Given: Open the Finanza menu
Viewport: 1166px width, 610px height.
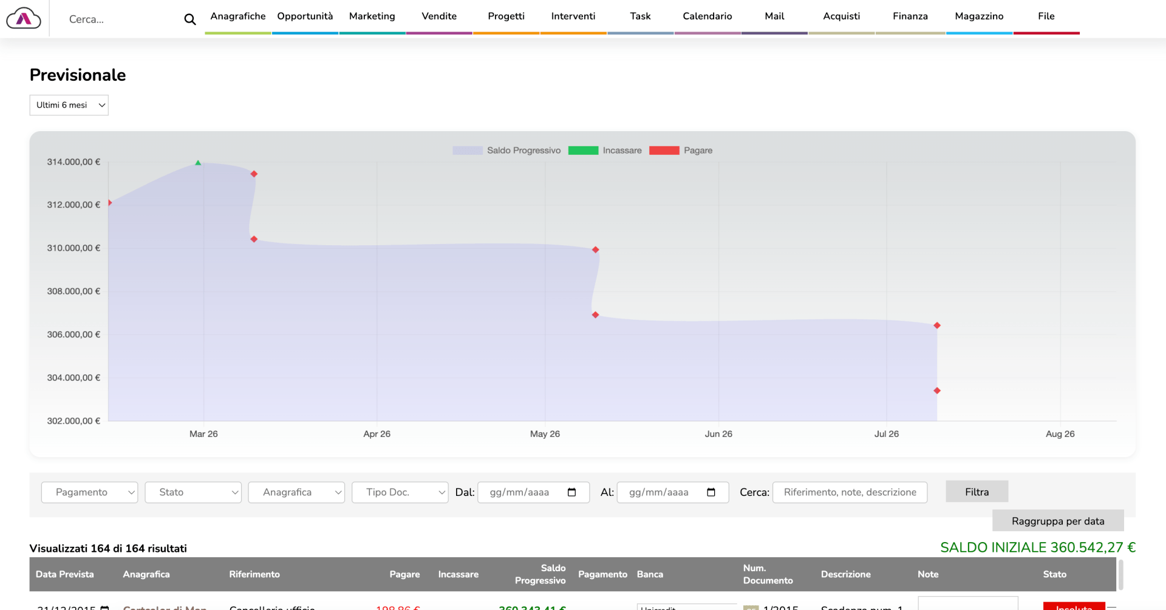Looking at the screenshot, I should coord(910,16).
